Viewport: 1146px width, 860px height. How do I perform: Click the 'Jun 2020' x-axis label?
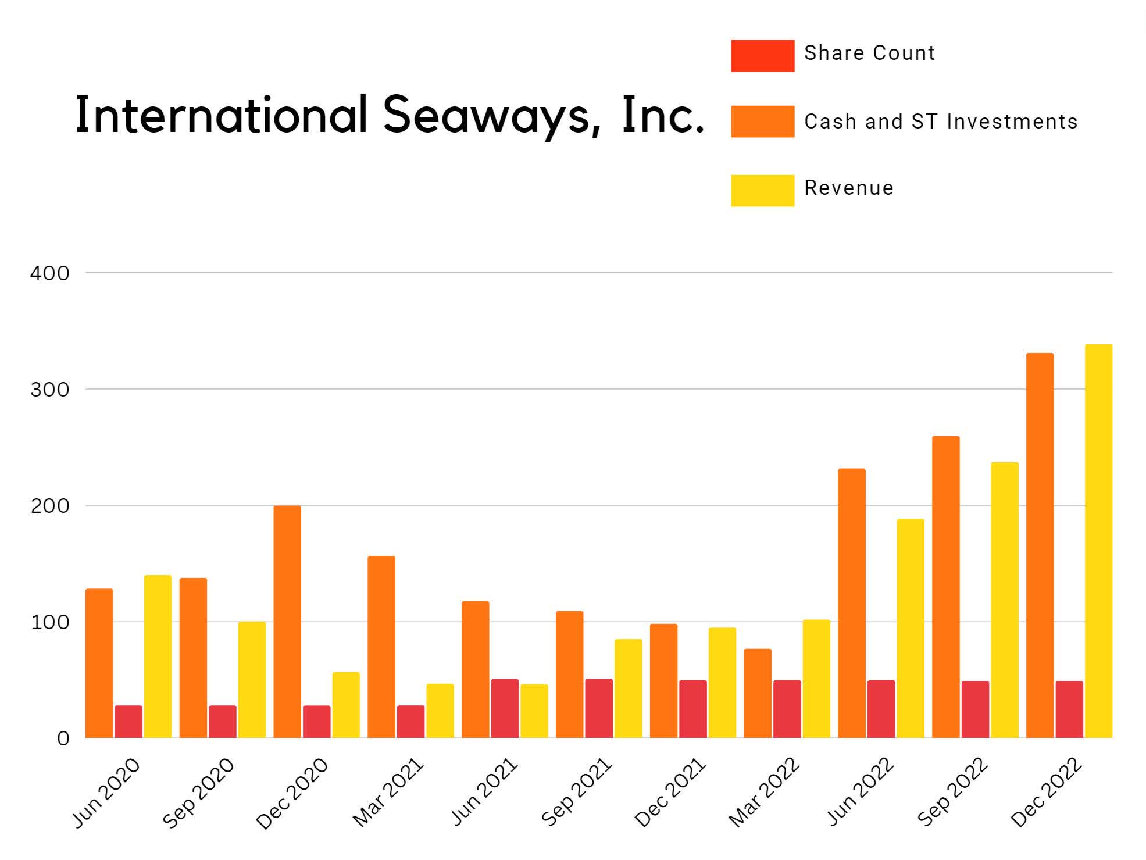point(106,793)
